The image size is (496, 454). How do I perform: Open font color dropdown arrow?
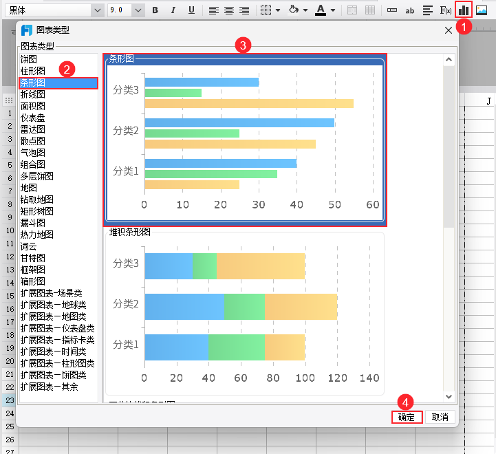coord(333,10)
